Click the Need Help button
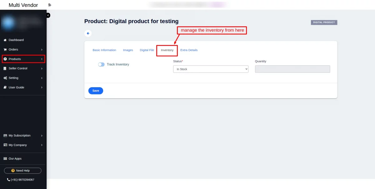The width and height of the screenshot is (375, 189). (x=22, y=171)
